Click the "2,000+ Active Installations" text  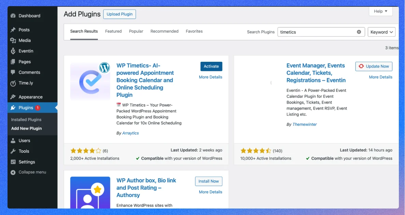click(x=95, y=158)
